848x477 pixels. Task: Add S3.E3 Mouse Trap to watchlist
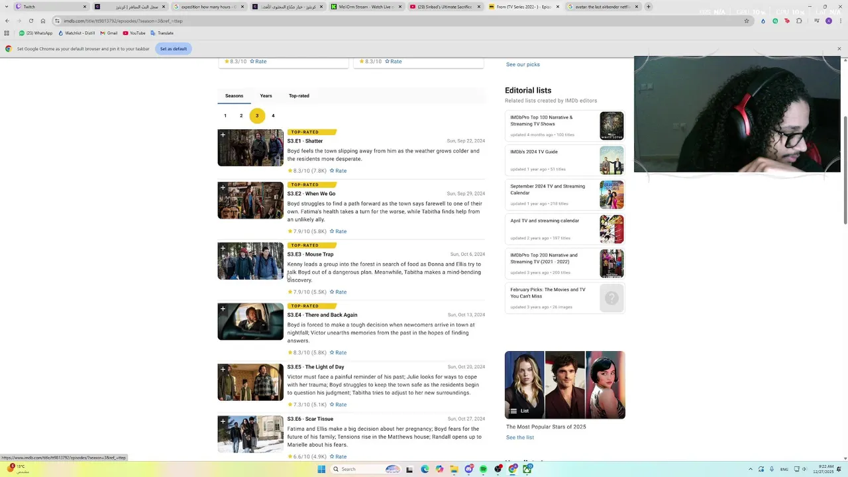pyautogui.click(x=223, y=248)
